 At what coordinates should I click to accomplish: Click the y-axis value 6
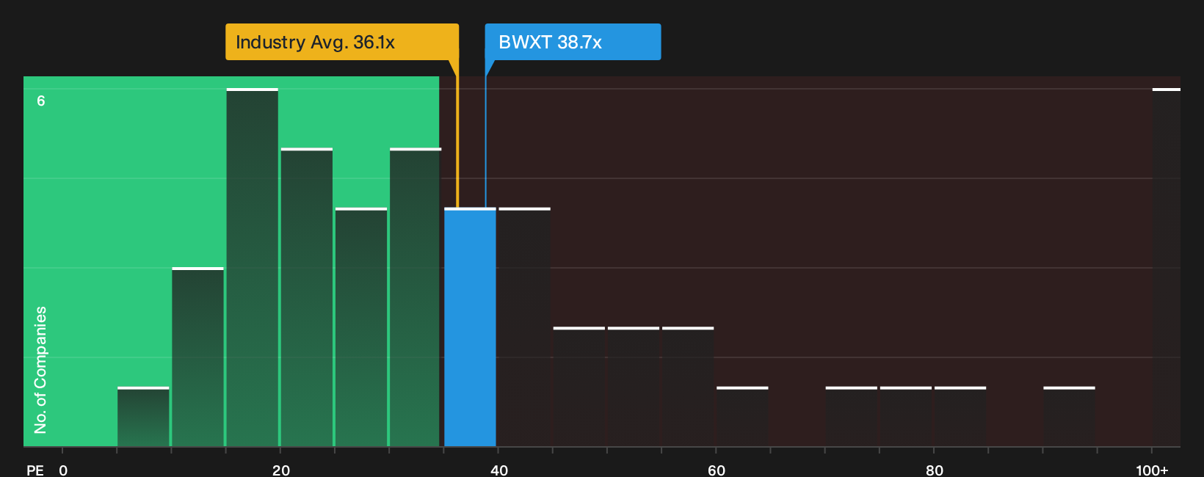point(41,101)
